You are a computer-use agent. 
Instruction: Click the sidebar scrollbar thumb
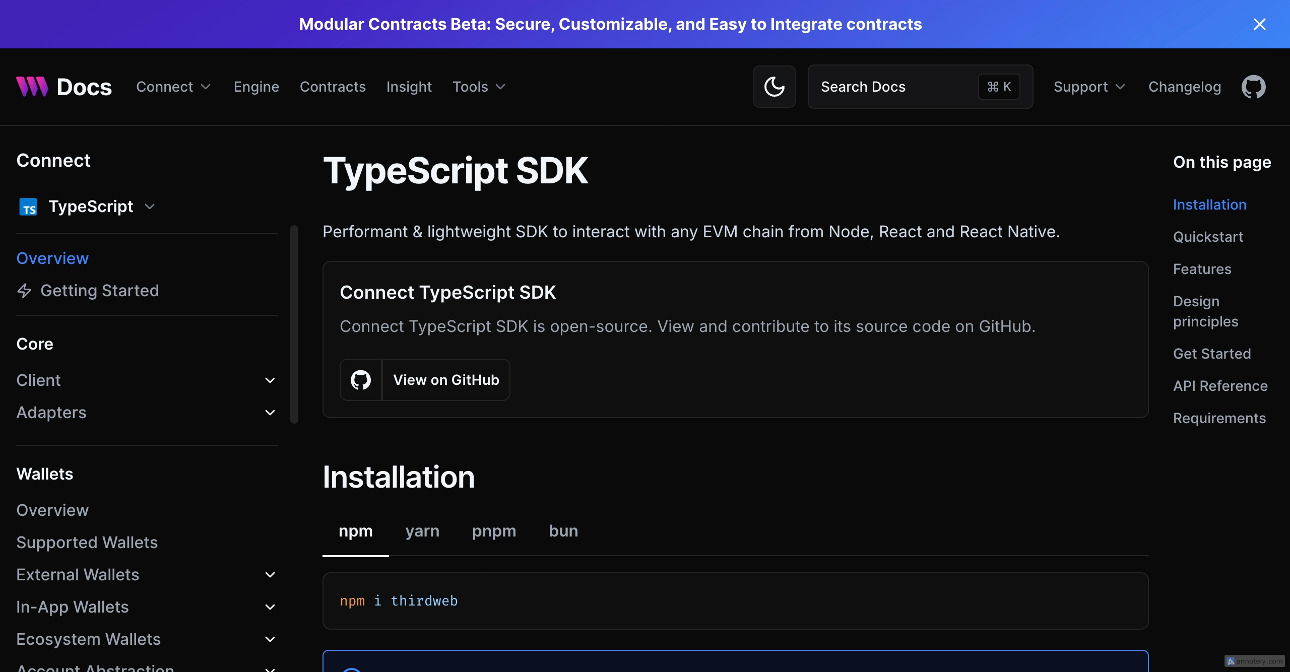(294, 324)
